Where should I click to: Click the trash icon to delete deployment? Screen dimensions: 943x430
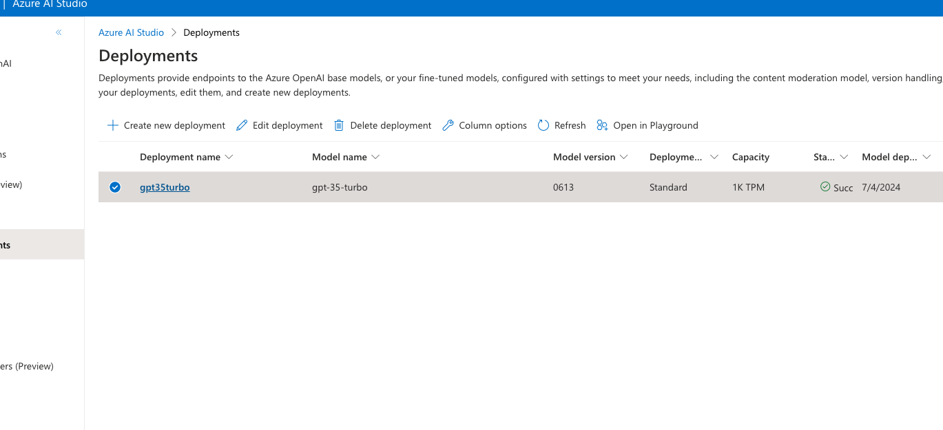[x=338, y=125]
